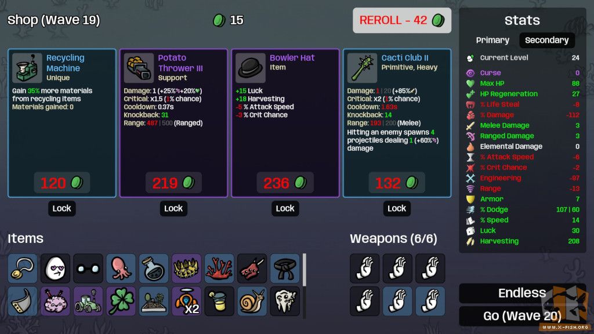Select the red coral item icon
594x334 pixels.
point(219,268)
